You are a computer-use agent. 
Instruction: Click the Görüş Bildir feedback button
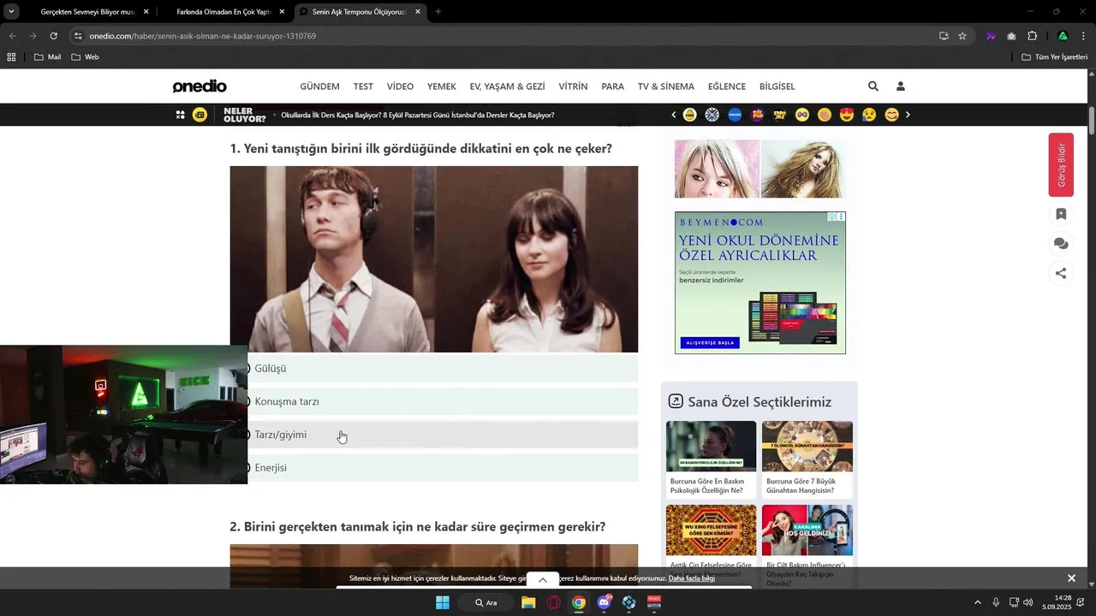coord(1061,165)
